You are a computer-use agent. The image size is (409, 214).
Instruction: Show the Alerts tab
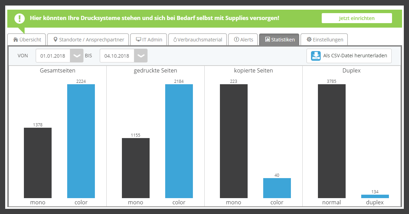click(x=243, y=40)
